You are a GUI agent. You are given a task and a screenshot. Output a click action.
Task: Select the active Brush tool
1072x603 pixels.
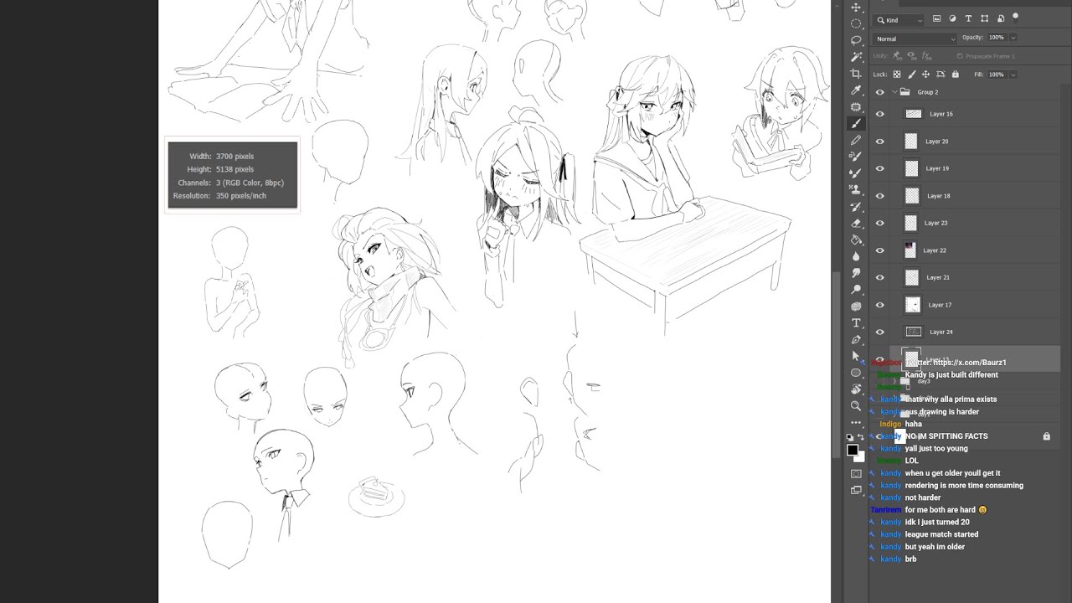coord(856,123)
